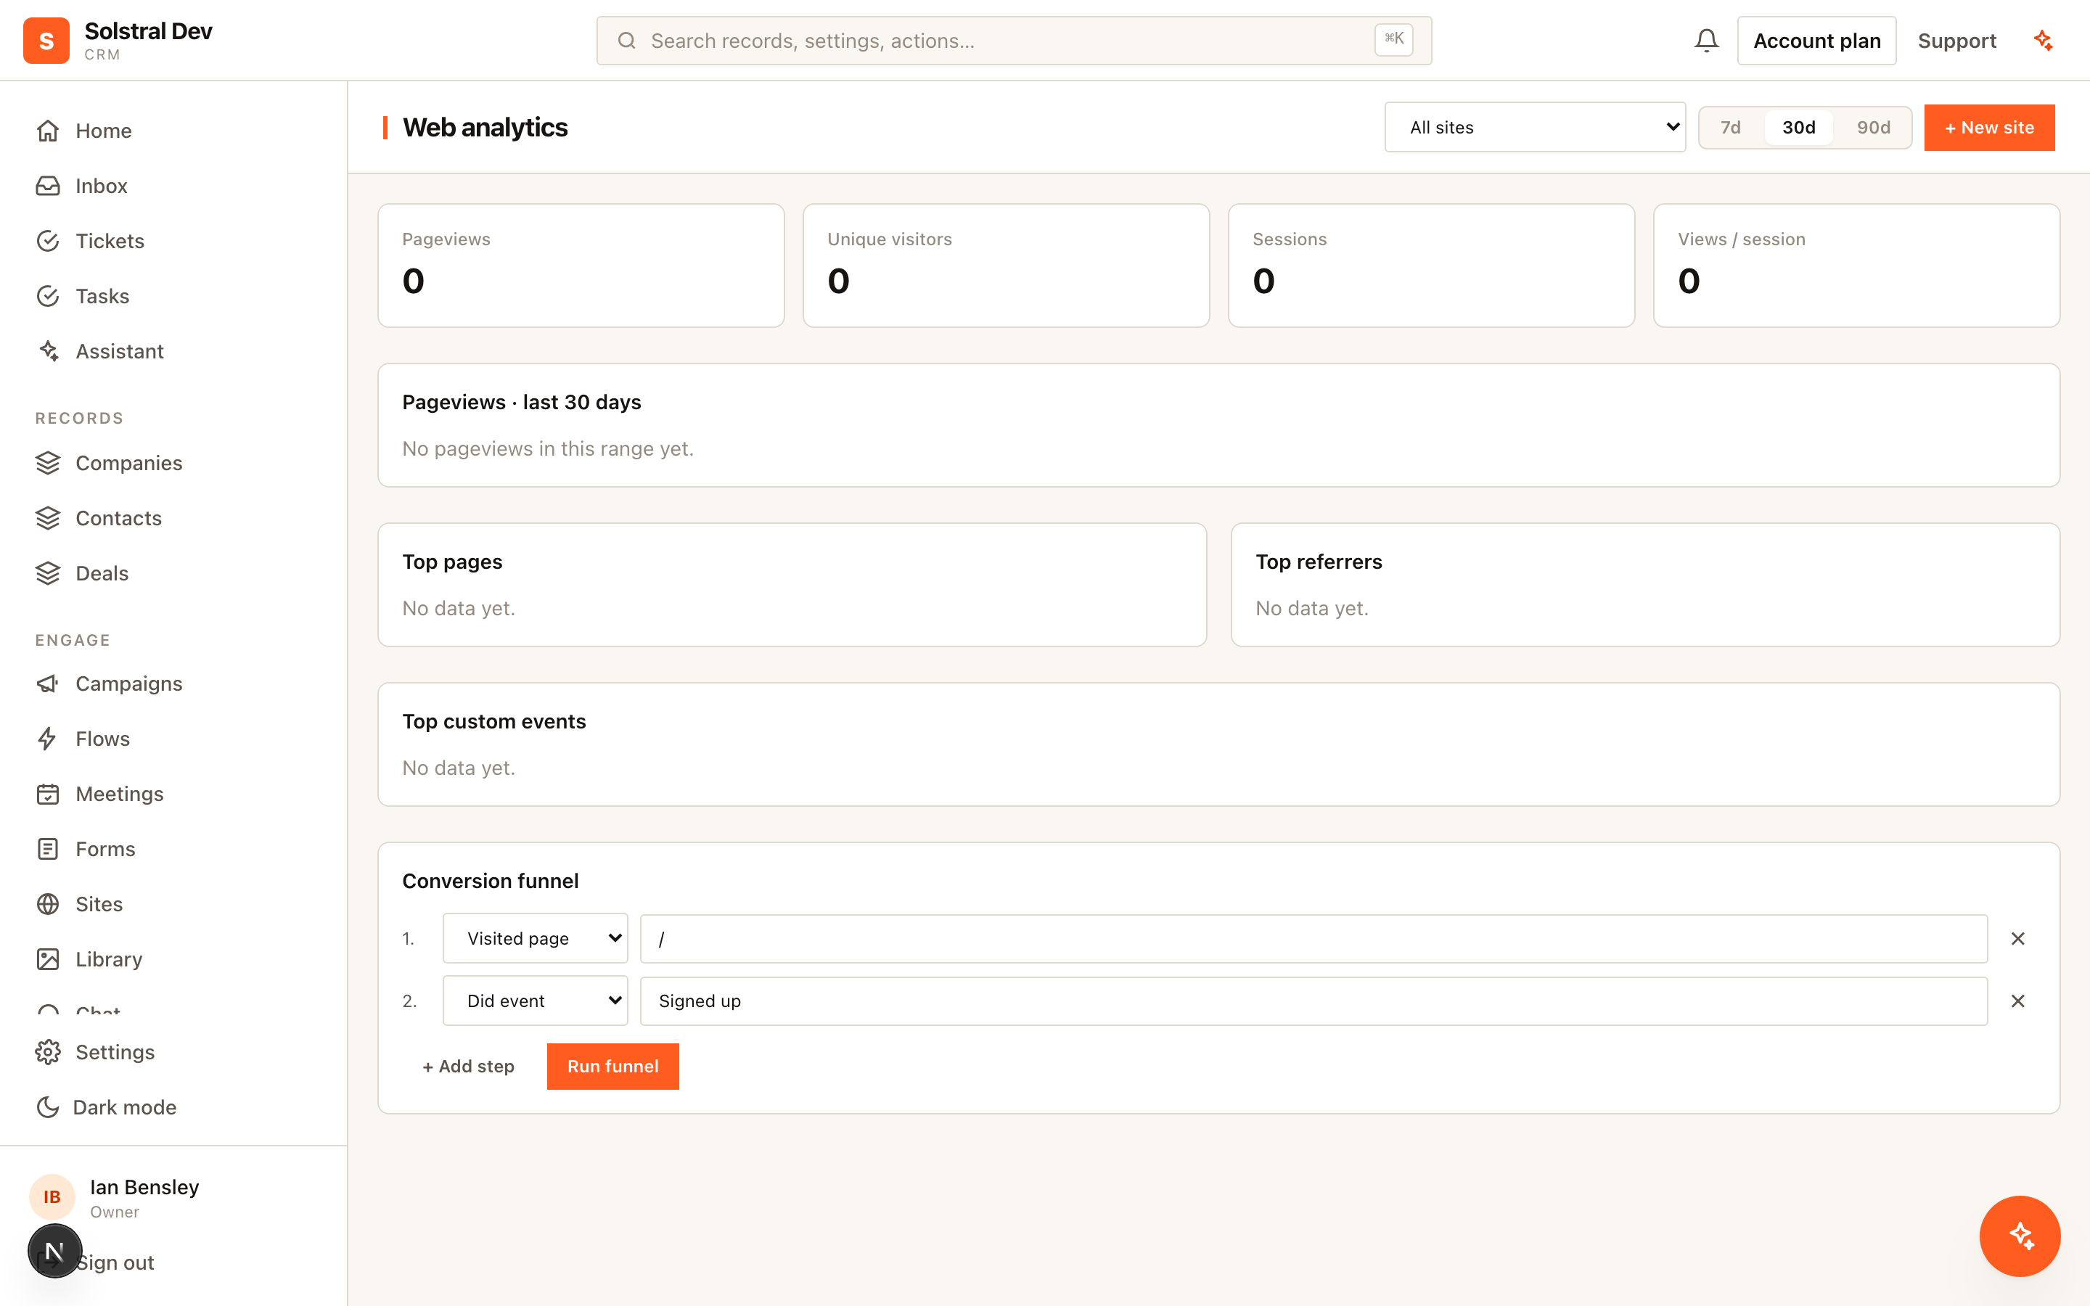The height and width of the screenshot is (1306, 2090).
Task: Open Campaigns under Engage
Action: click(173, 683)
